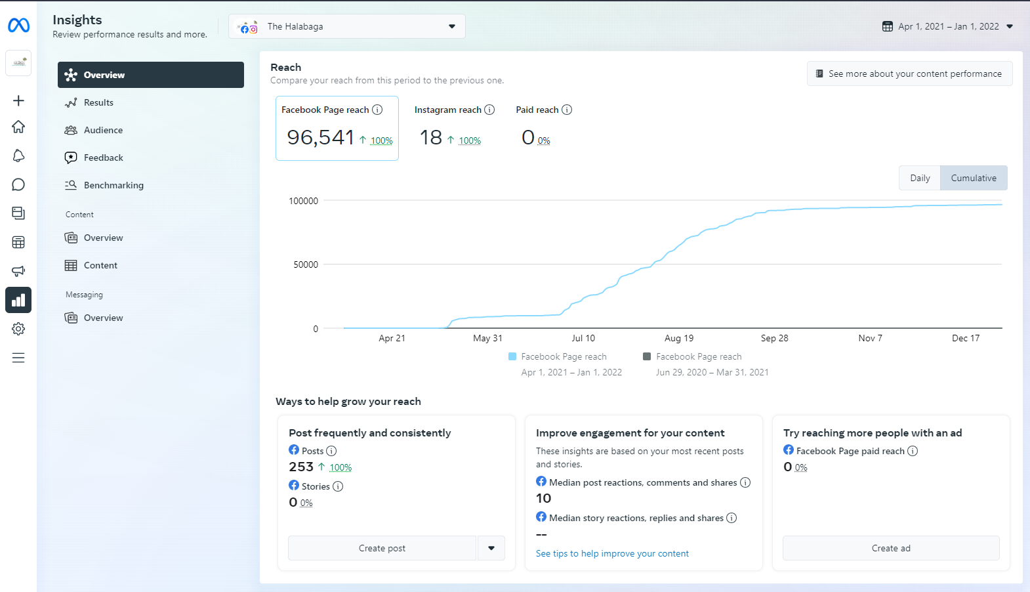
Task: Open Inbox speech bubble icon
Action: (x=18, y=184)
